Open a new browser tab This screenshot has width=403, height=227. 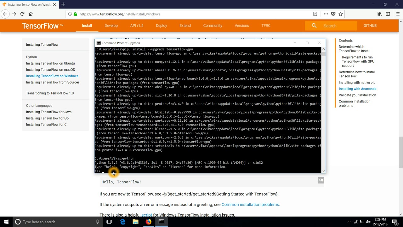click(63, 4)
